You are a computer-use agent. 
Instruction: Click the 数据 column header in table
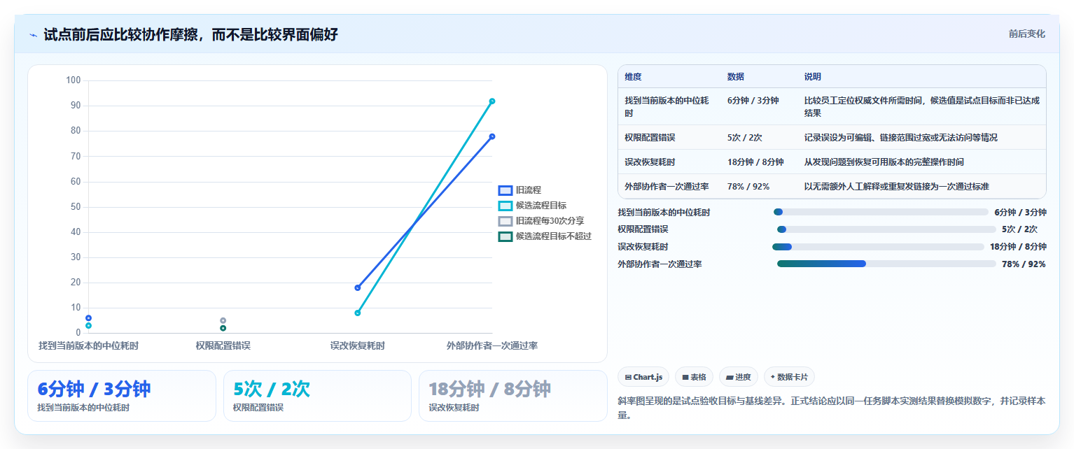736,77
